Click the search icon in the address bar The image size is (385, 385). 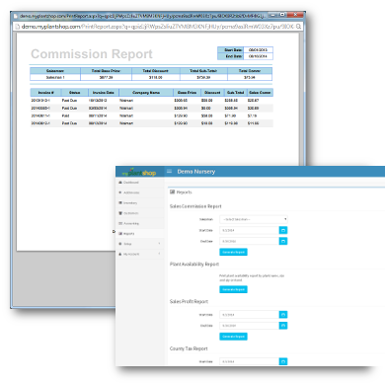(x=298, y=27)
